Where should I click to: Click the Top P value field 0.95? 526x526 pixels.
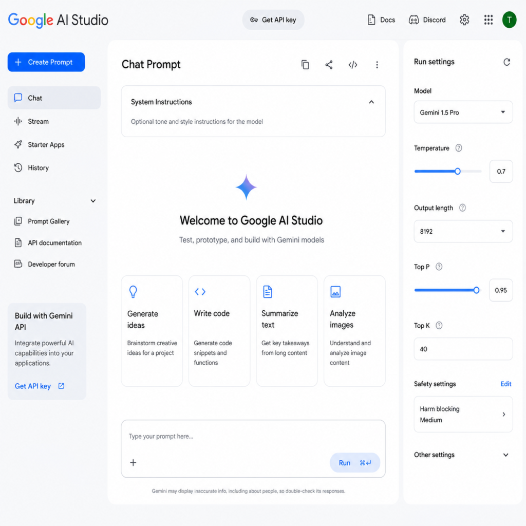[501, 290]
